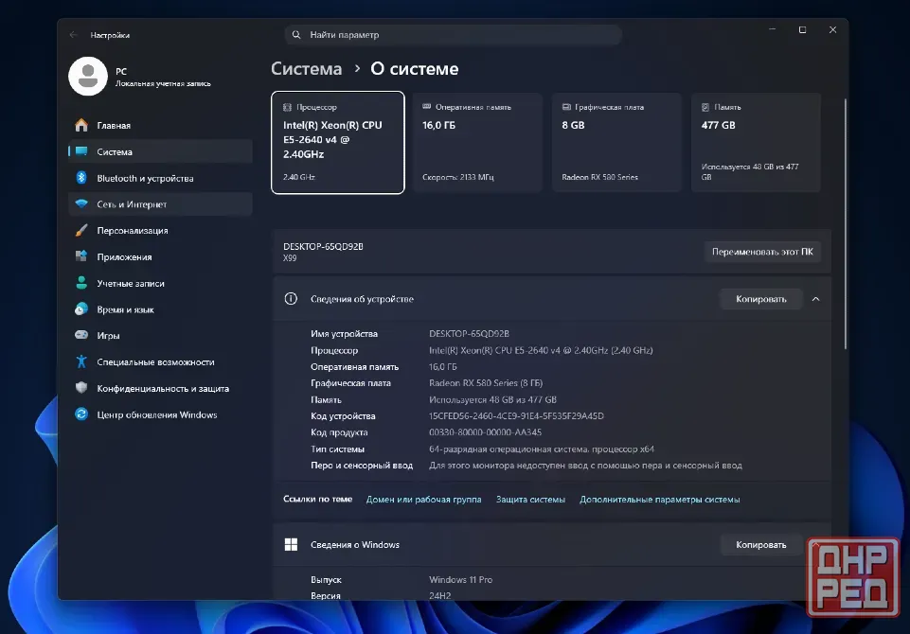Viewport: 910px width, 634px height.
Task: Click the back arrow in Settings header
Action: click(x=73, y=35)
